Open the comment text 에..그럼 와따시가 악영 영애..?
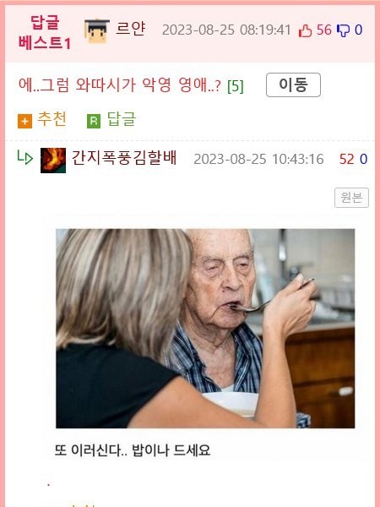This screenshot has width=380, height=507. click(x=120, y=85)
